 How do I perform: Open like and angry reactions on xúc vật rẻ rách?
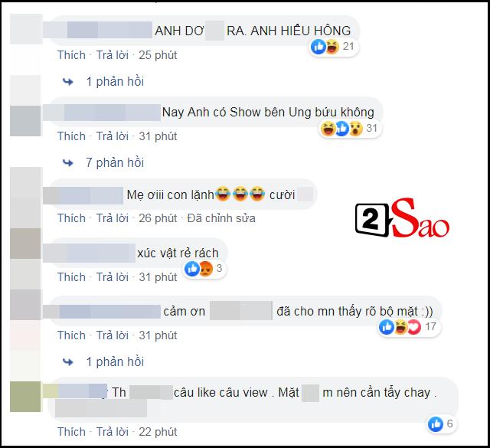click(x=204, y=269)
